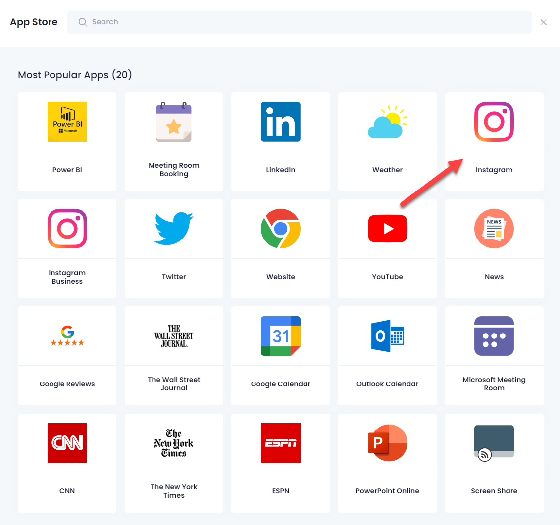Click the PowerPoint Online icon

388,443
